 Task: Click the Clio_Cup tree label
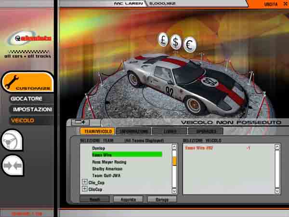[96, 183]
